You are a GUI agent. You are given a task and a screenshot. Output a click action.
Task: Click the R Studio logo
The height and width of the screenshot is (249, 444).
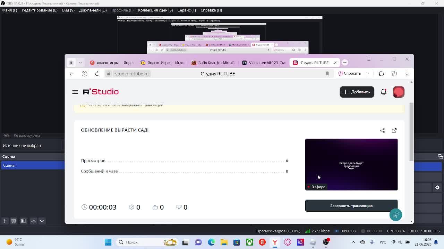101,92
